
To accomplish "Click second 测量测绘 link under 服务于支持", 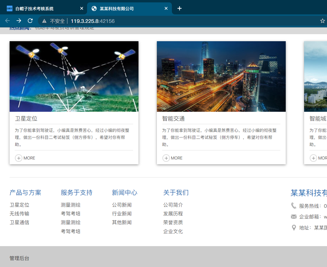I will coord(70,222).
